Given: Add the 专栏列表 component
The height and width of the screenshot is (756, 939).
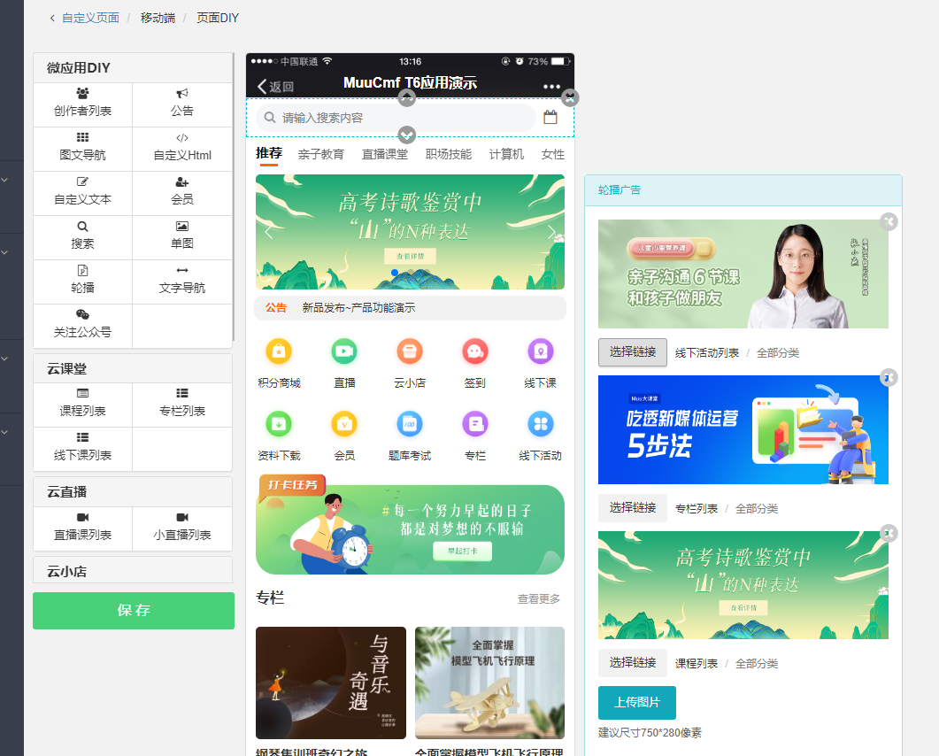Looking at the screenshot, I should (182, 405).
